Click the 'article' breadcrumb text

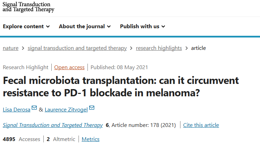[x=198, y=48]
